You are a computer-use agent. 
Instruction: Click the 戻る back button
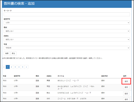pyautogui.click(x=14, y=53)
